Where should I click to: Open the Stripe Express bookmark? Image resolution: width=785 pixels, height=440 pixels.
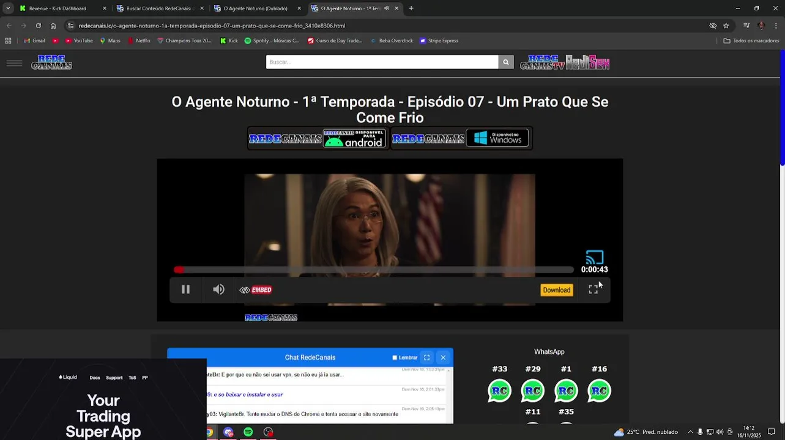click(439, 41)
